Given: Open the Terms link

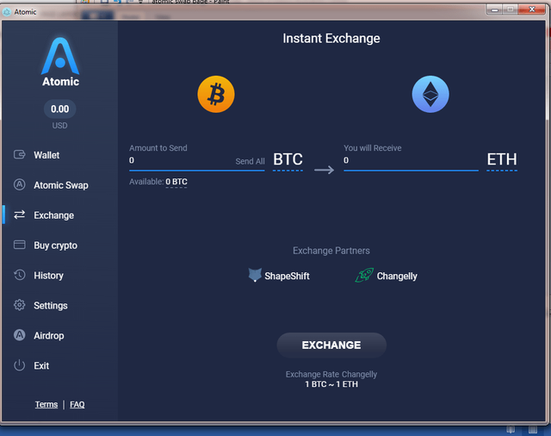Looking at the screenshot, I should (x=46, y=404).
